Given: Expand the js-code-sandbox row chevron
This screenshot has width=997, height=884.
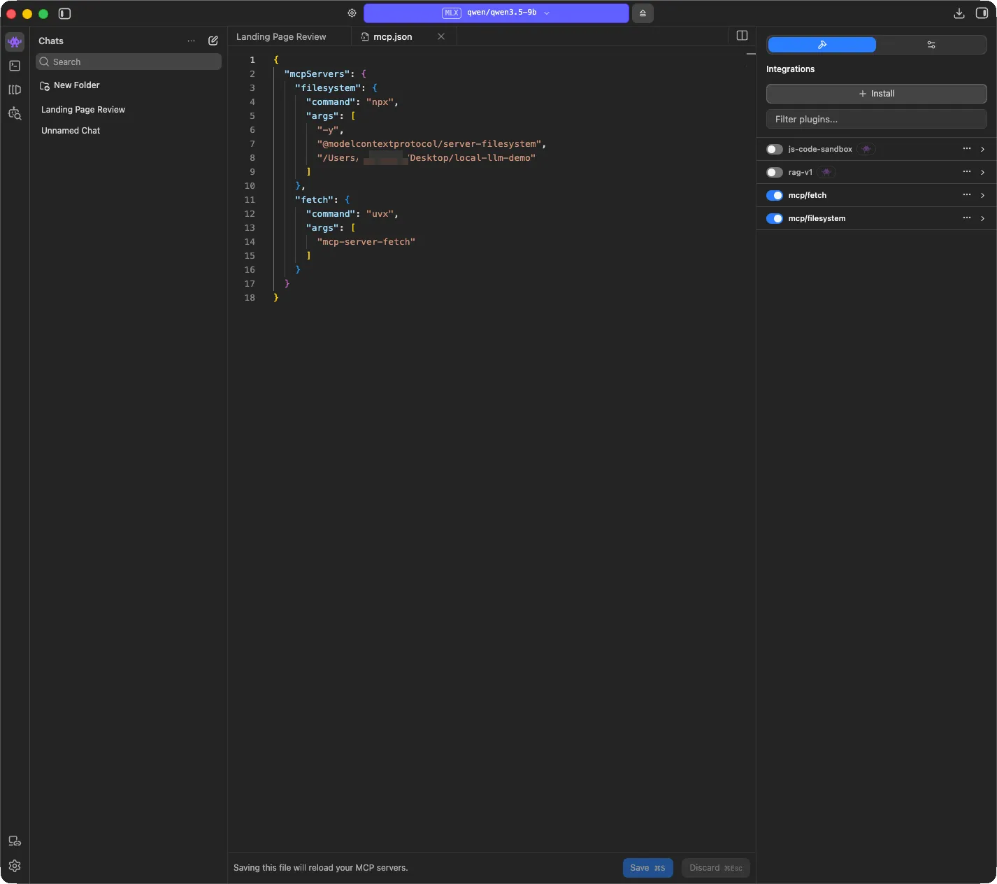Looking at the screenshot, I should pyautogui.click(x=983, y=149).
